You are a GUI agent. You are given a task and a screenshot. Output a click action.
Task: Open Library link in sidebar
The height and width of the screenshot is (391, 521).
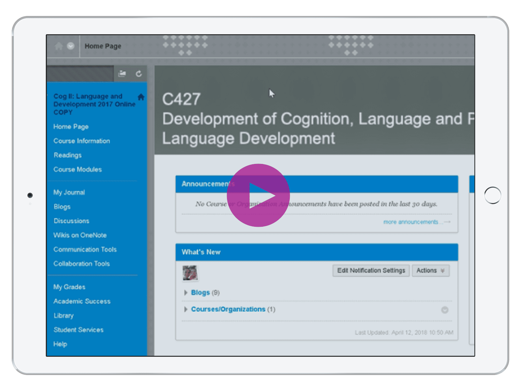(x=63, y=315)
